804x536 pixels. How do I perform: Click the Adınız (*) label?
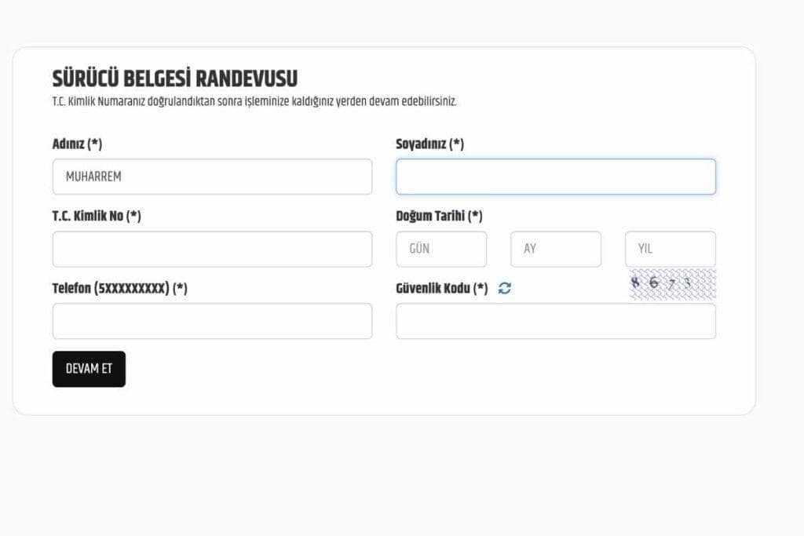pyautogui.click(x=77, y=144)
